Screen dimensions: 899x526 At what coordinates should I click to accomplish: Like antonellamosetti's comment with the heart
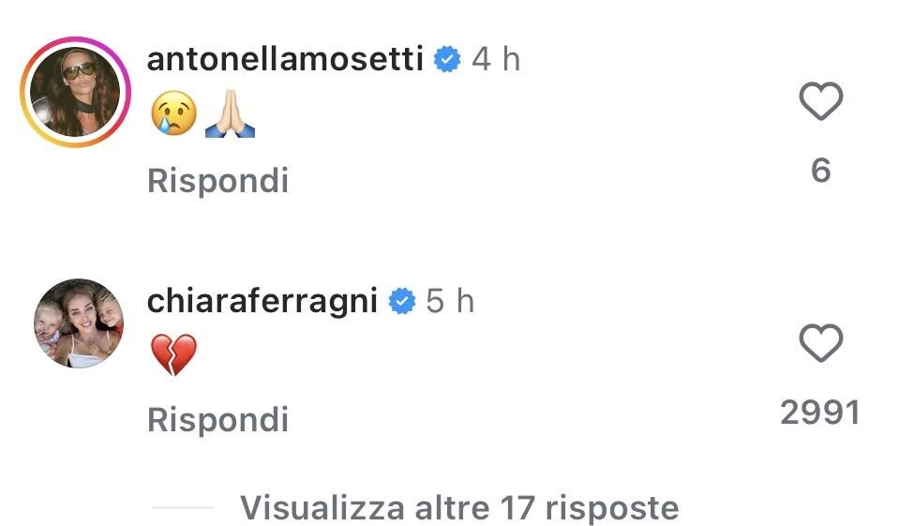coord(820,103)
